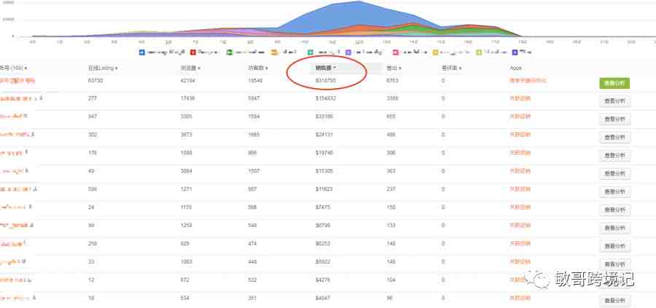The height and width of the screenshot is (308, 656).
Task: Open 查看分析 for the $154832 row
Action: click(x=614, y=101)
